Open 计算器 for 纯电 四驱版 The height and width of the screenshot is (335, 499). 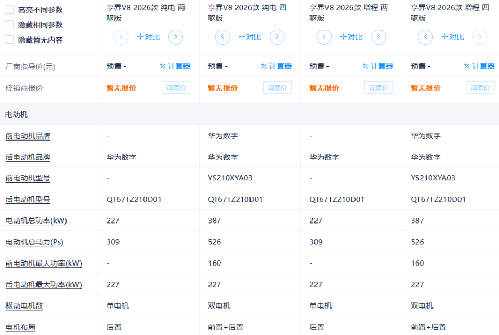click(277, 66)
